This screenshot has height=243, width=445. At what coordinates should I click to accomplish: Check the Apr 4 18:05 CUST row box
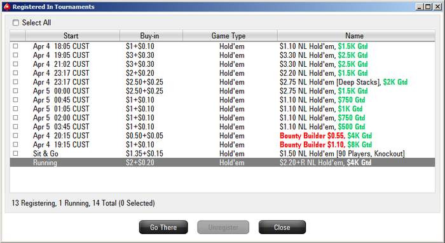tap(15, 46)
